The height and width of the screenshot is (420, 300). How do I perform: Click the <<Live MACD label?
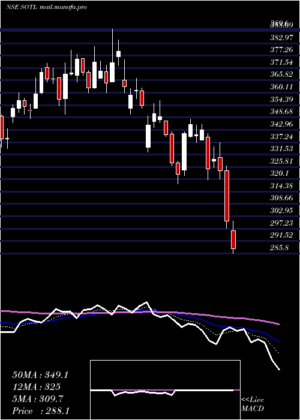point(253,404)
